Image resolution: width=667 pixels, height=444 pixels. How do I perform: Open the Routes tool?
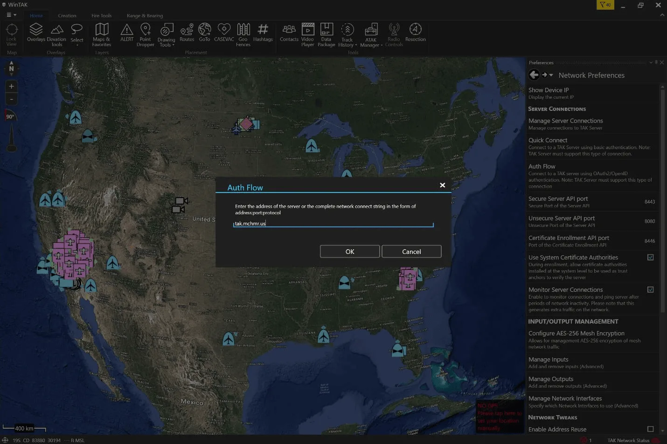coord(187,33)
